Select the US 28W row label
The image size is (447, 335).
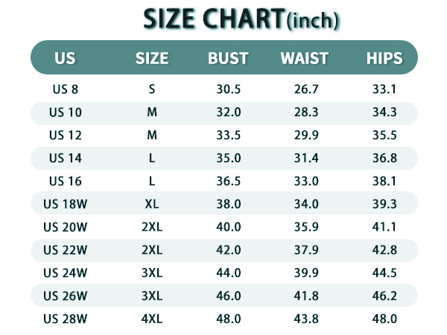tap(66, 319)
